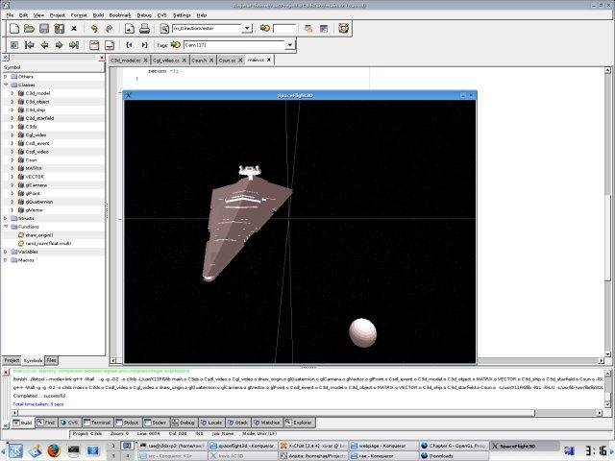The width and height of the screenshot is (615, 461).
Task: Switch to the C3d_model.cc editor tab
Action: click(126, 60)
